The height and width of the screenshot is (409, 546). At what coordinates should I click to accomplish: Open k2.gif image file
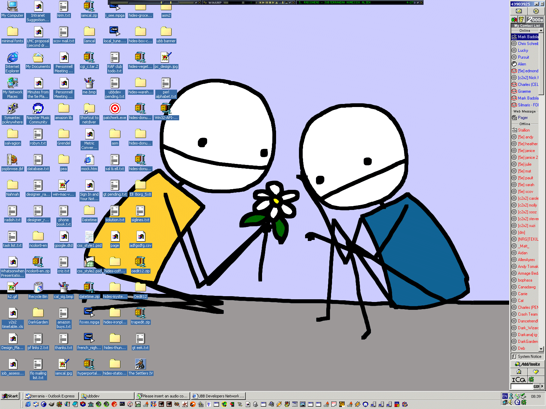click(12, 290)
